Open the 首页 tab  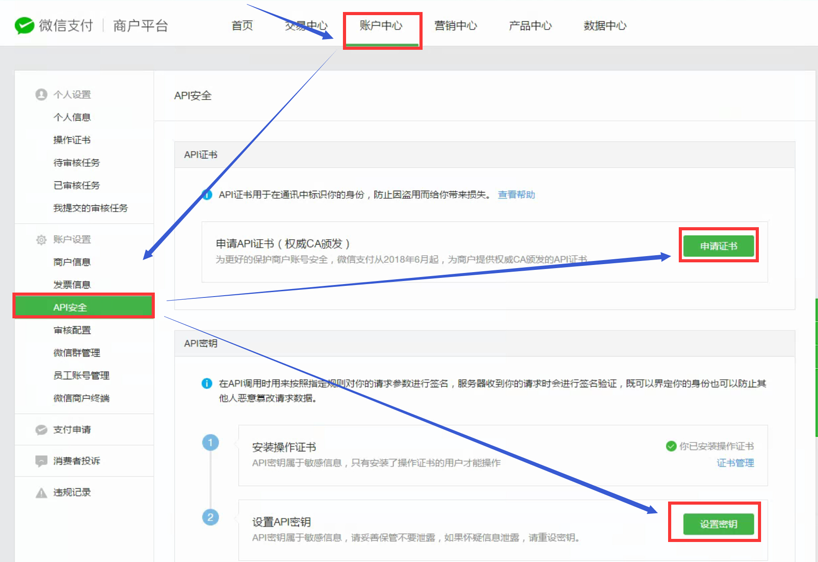pos(242,26)
